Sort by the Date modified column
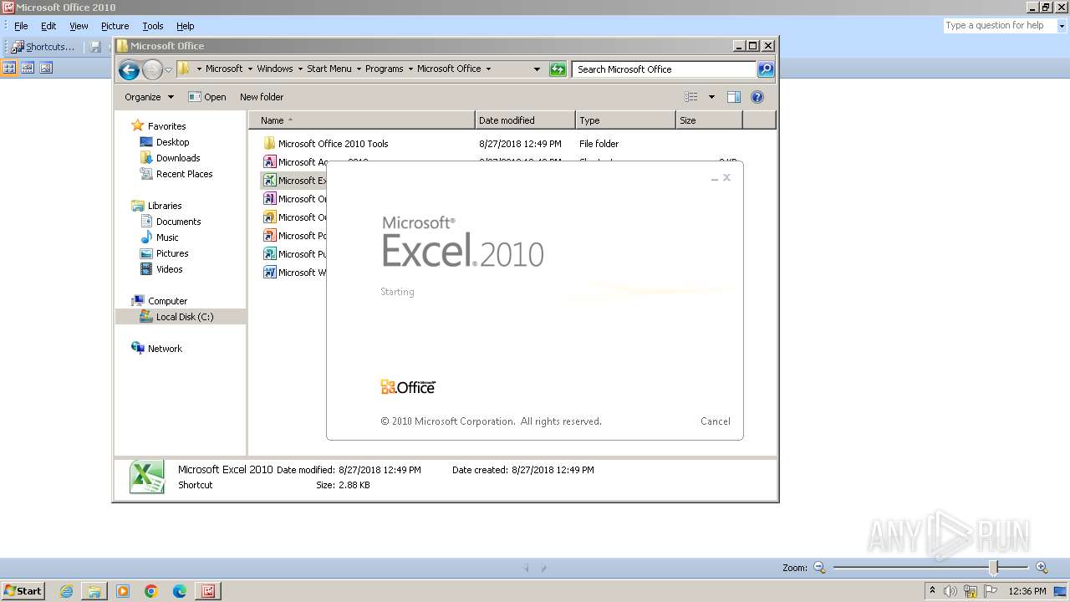This screenshot has width=1070, height=602. point(525,120)
